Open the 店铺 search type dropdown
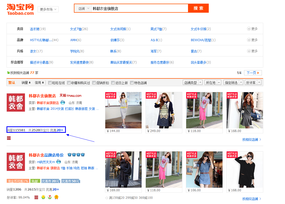 [x=84, y=8]
